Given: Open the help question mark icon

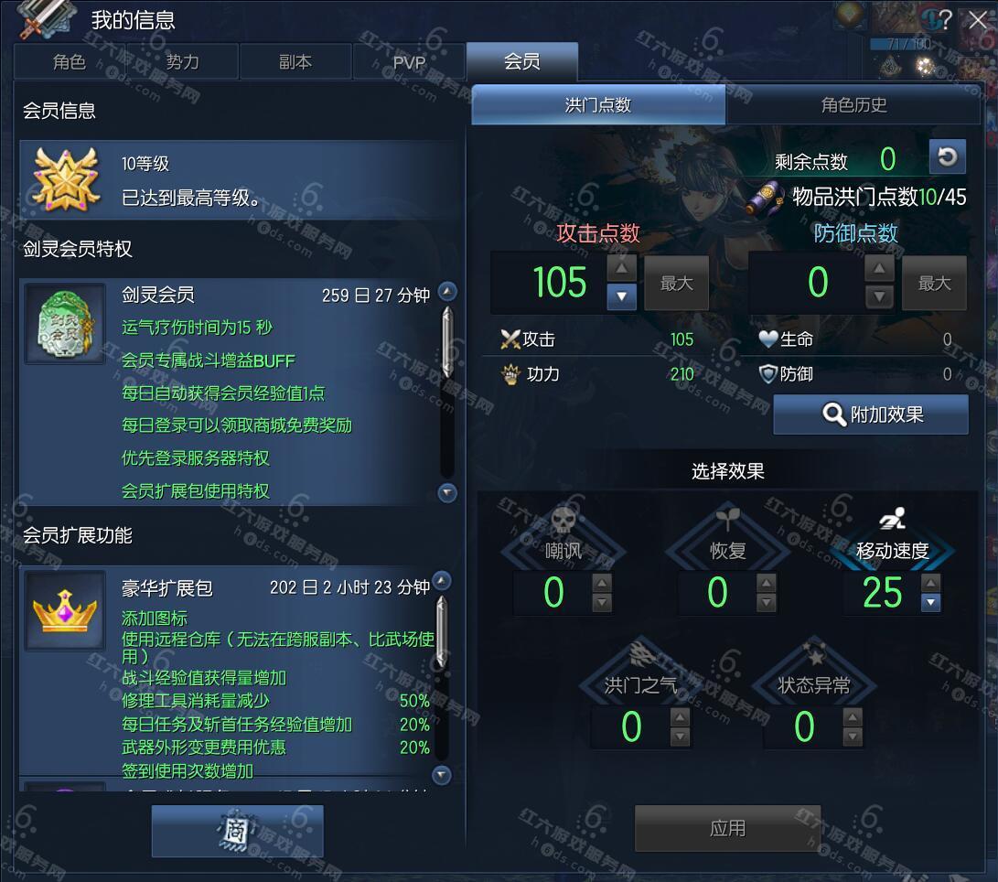Looking at the screenshot, I should 946,20.
